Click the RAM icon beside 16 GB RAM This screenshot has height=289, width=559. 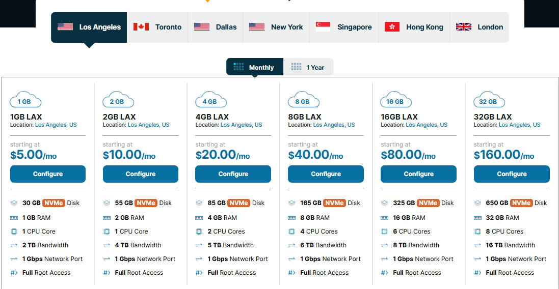pyautogui.click(x=384, y=217)
